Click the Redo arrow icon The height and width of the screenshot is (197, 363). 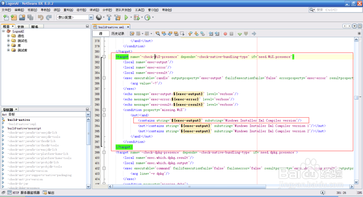[x=49, y=17]
